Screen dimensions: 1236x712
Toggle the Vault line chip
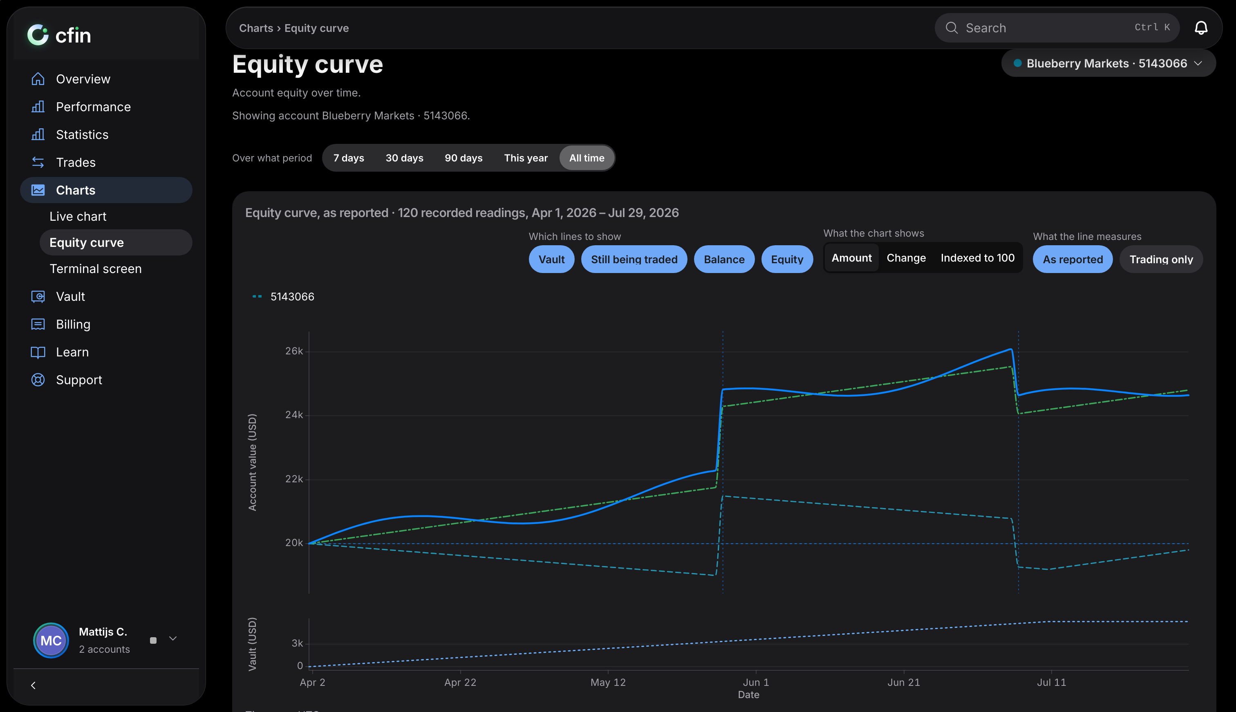tap(551, 259)
